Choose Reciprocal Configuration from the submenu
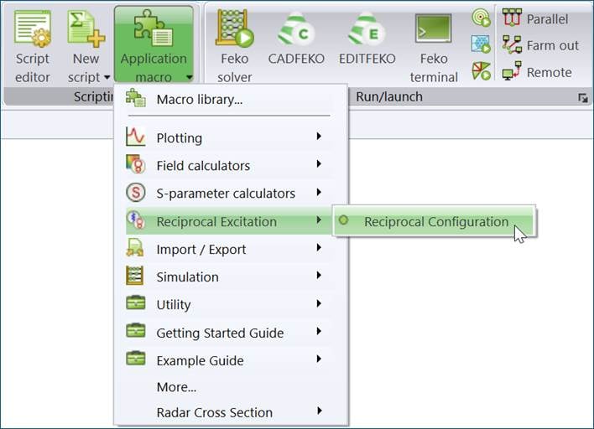The height and width of the screenshot is (429, 594). [434, 221]
